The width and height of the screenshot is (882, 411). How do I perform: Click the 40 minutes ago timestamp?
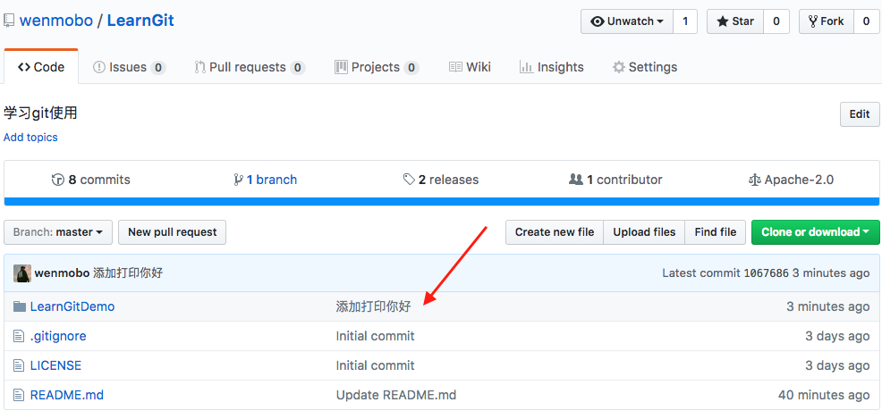824,395
